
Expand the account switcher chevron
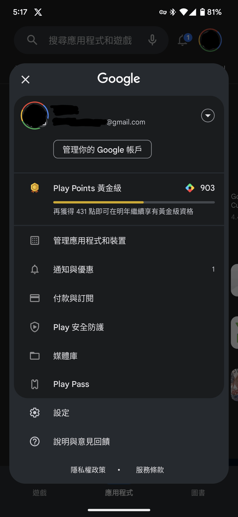point(208,116)
